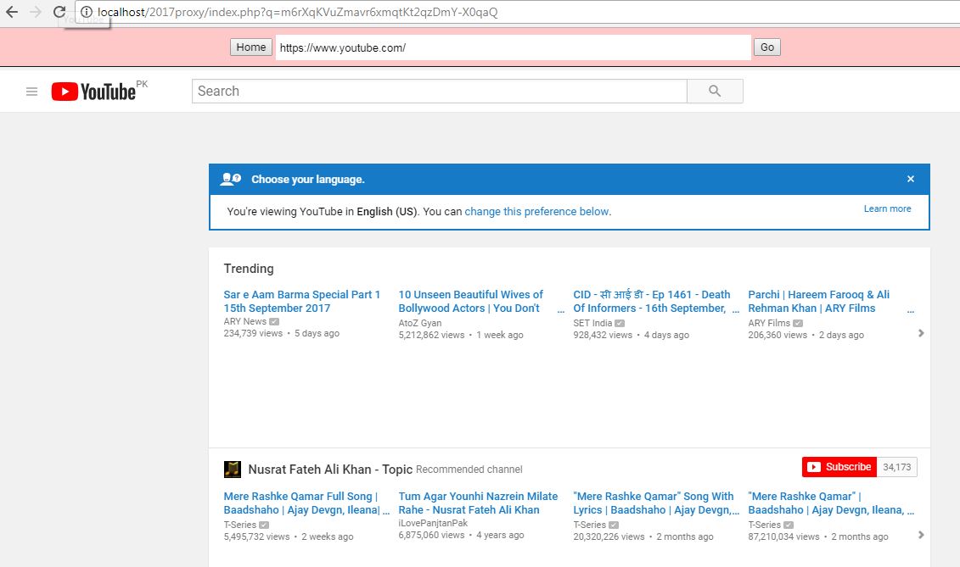Screen dimensions: 960x567
Task: Click the proxy Home button
Action: pos(251,47)
